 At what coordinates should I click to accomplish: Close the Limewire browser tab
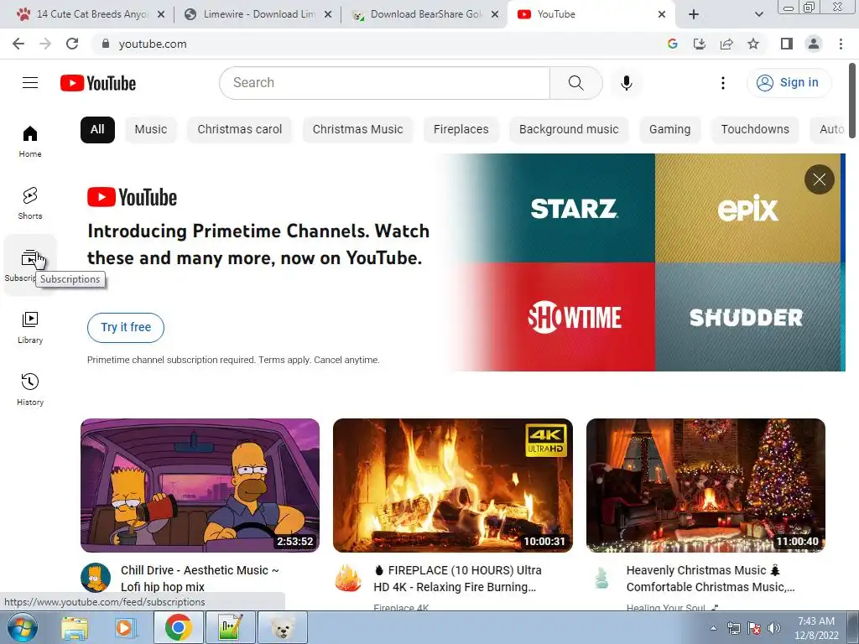point(328,14)
